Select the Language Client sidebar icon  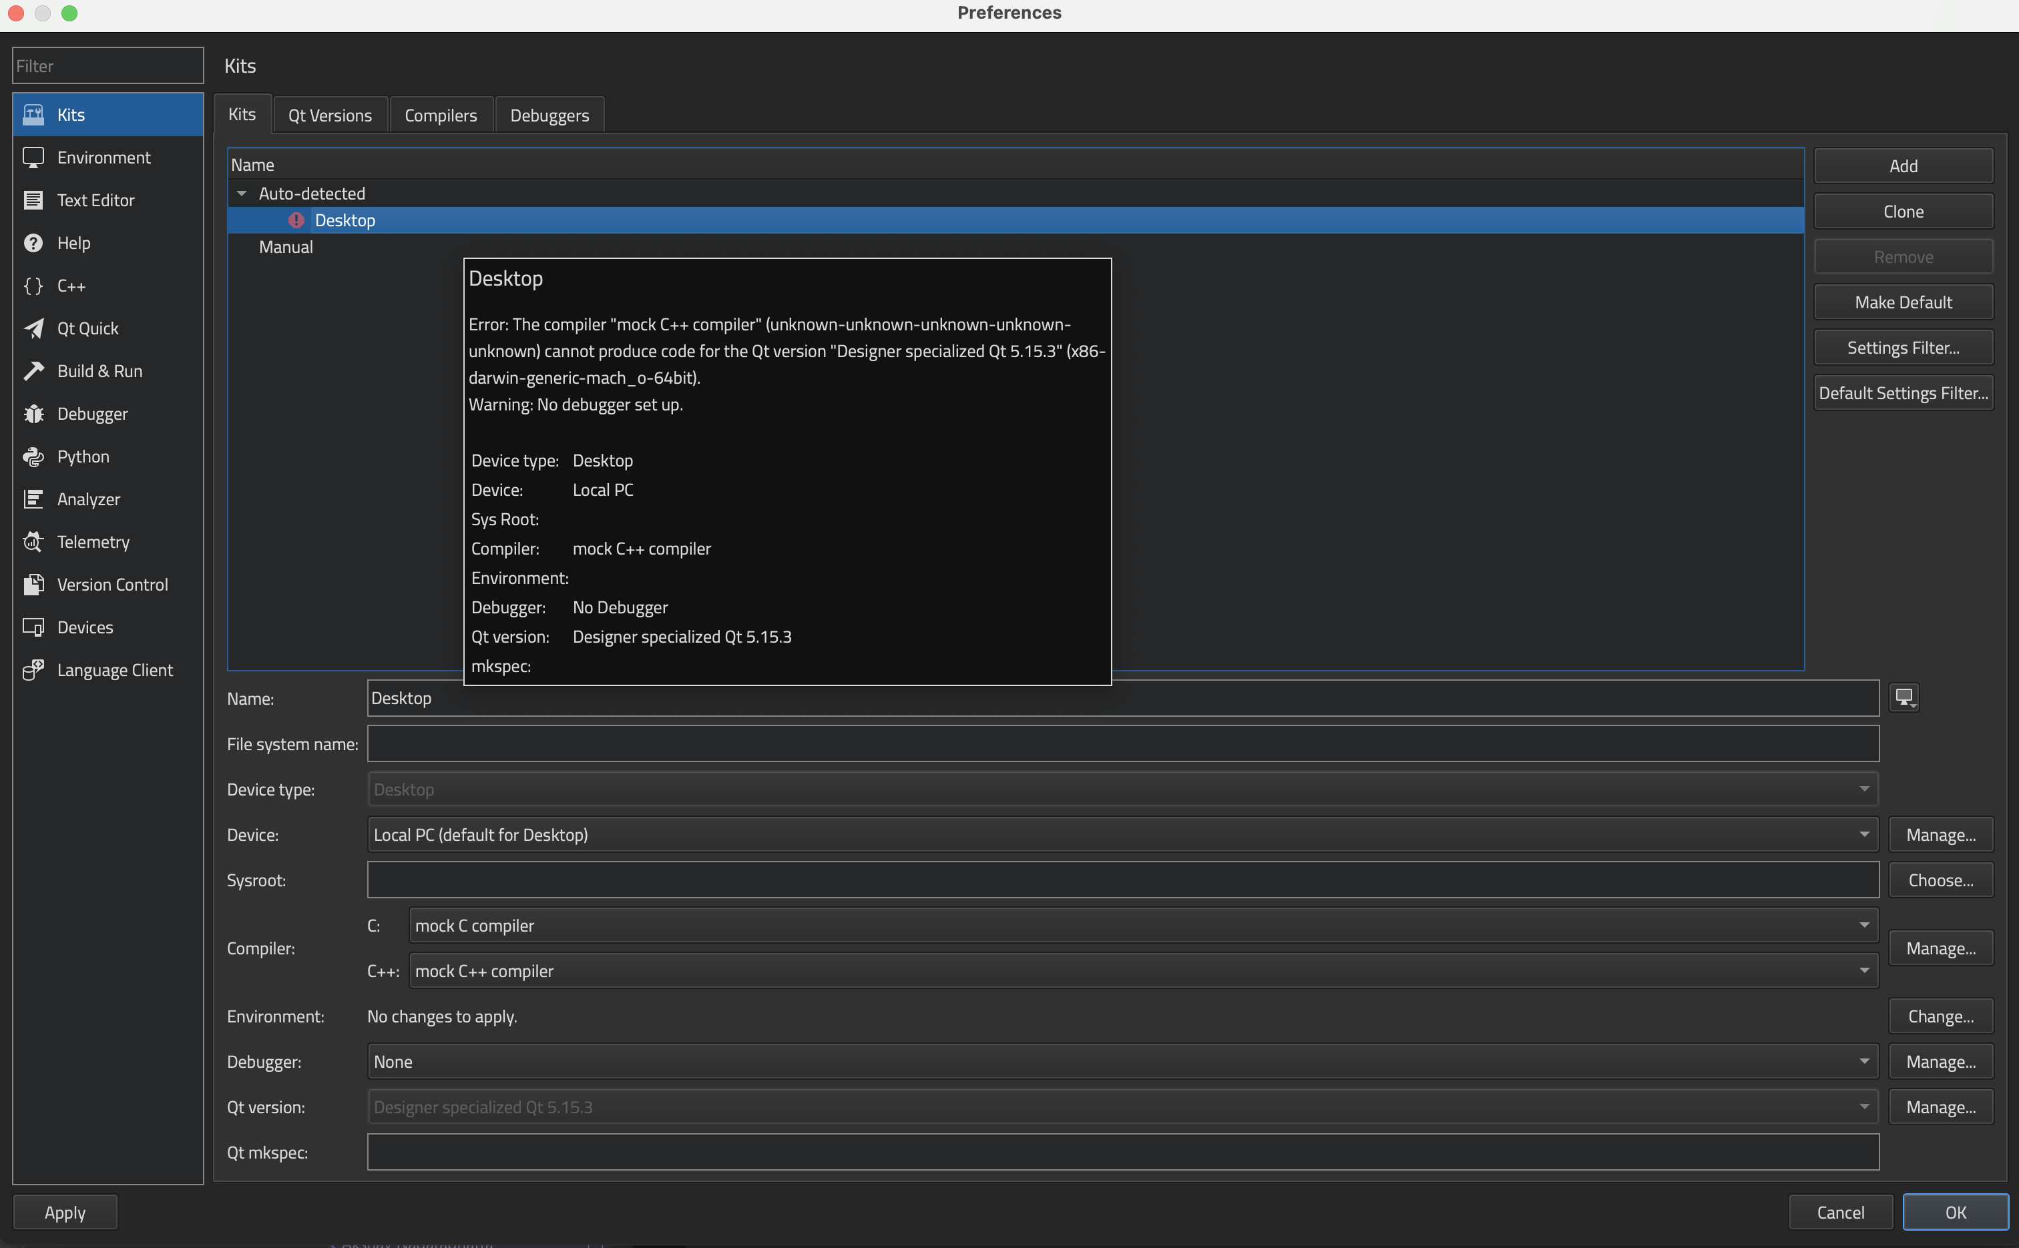(x=33, y=670)
